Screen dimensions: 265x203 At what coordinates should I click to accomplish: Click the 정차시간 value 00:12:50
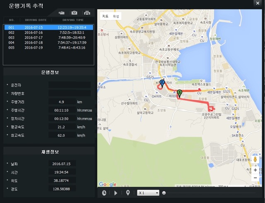[62, 118]
